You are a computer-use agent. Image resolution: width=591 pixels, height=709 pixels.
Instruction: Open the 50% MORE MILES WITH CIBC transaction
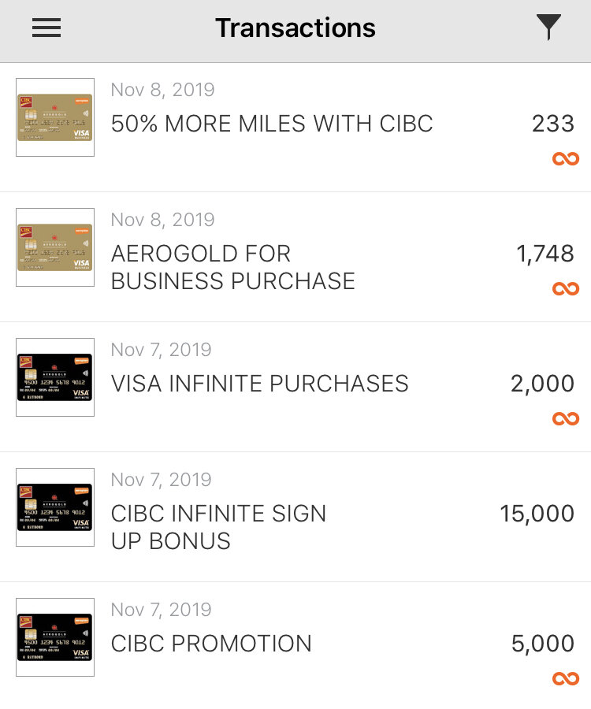[272, 124]
